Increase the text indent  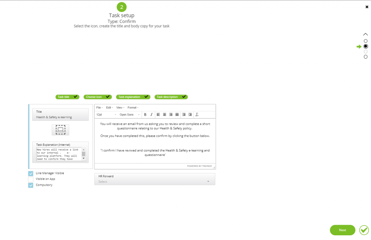click(x=189, y=115)
